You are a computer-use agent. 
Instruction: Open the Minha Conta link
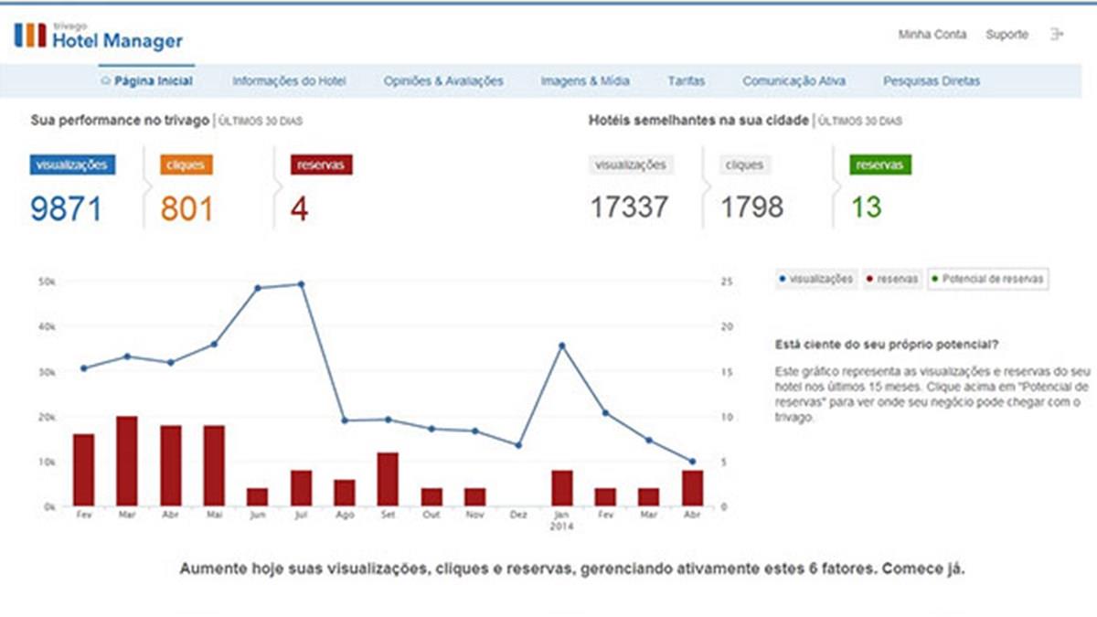[x=932, y=35]
